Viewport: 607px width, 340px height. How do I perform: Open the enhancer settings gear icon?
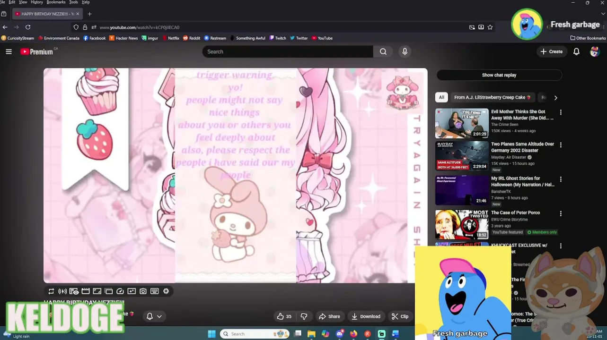[x=166, y=291]
